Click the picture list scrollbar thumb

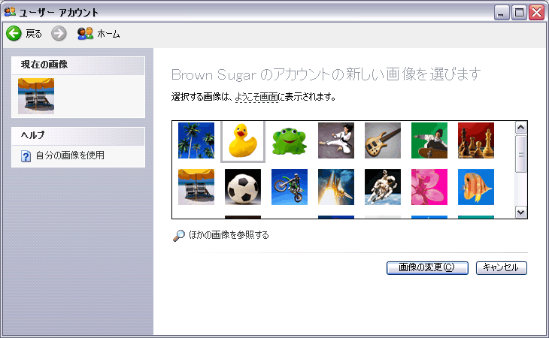[520, 154]
